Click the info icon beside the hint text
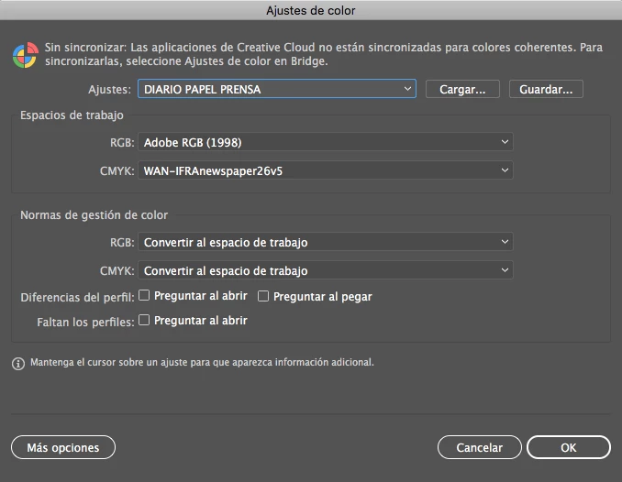Image resolution: width=622 pixels, height=482 pixels. [18, 363]
